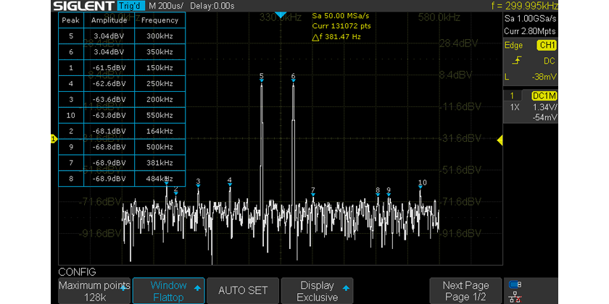This screenshot has width=609, height=304.
Task: Click the rising edge trigger slope icon
Action: pyautogui.click(x=516, y=61)
